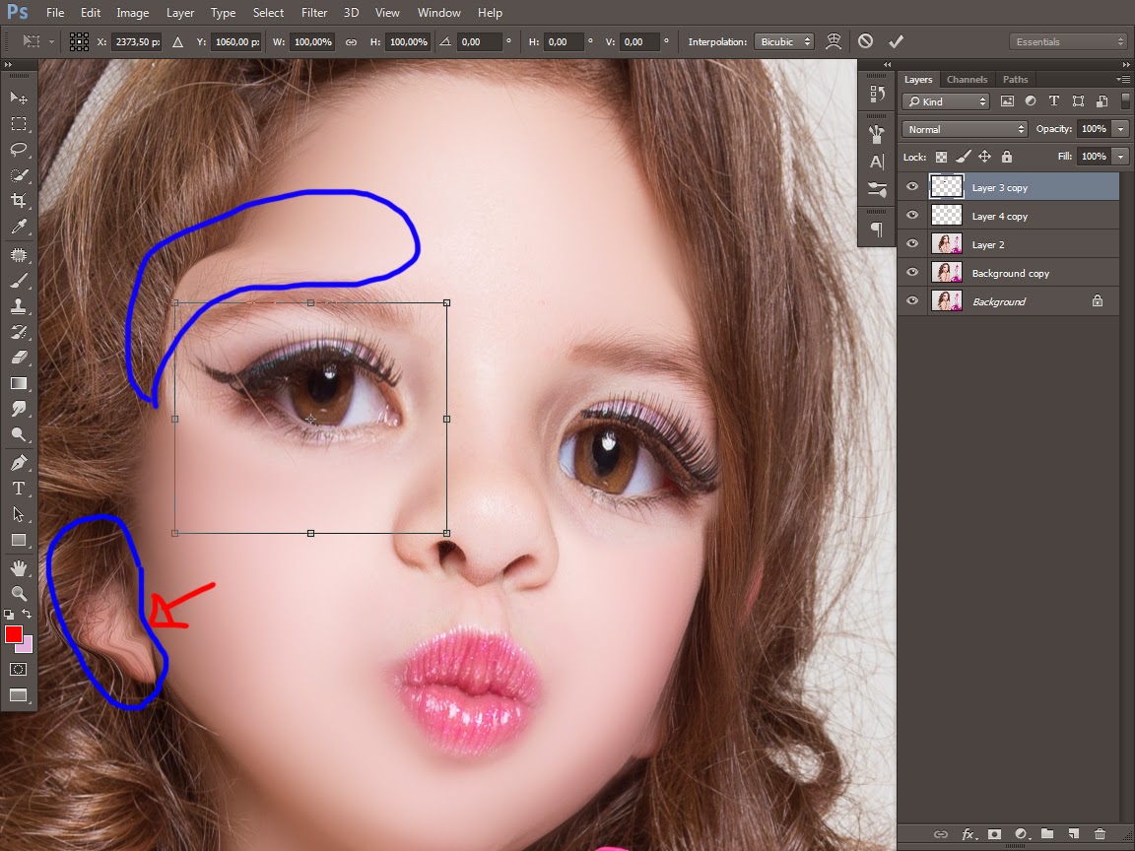Open the layer filter Kind dropdown
This screenshot has height=851, width=1135.
pyautogui.click(x=946, y=101)
